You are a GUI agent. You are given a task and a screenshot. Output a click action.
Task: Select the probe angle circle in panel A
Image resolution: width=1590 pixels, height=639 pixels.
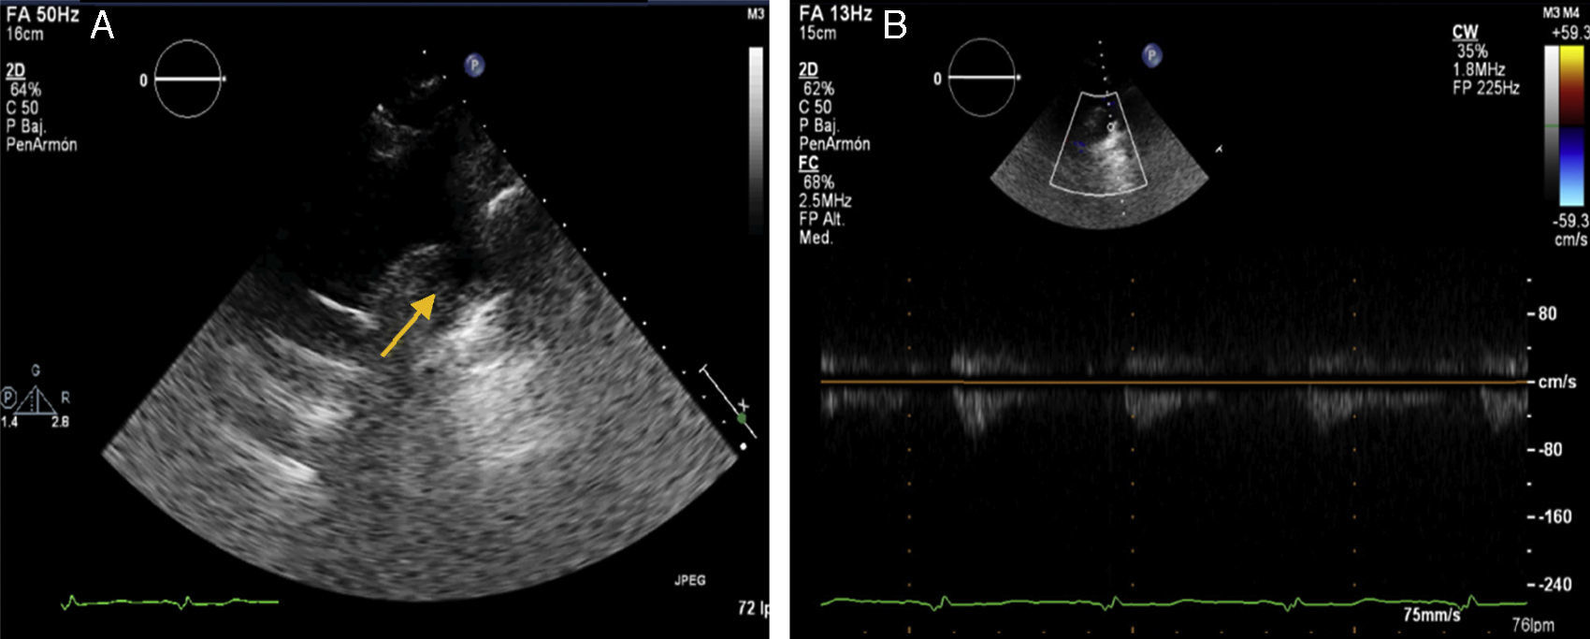pyautogui.click(x=188, y=80)
